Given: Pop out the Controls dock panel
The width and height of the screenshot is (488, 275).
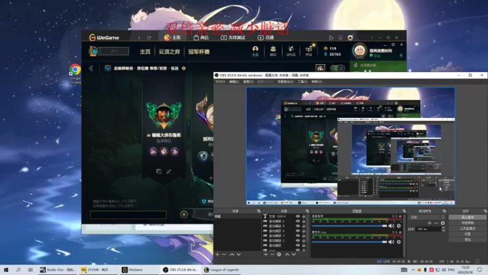Looking at the screenshot, I should [x=485, y=211].
